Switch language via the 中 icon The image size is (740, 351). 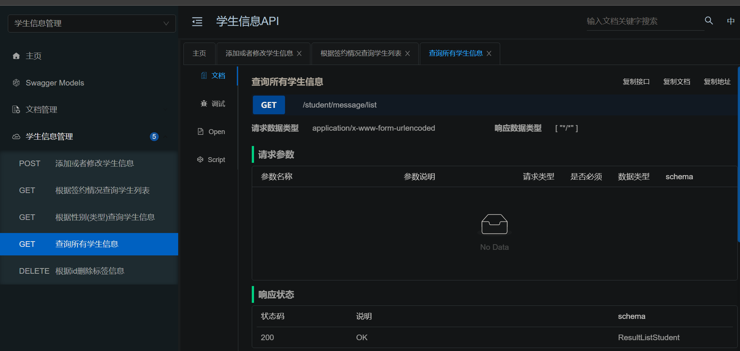click(731, 21)
